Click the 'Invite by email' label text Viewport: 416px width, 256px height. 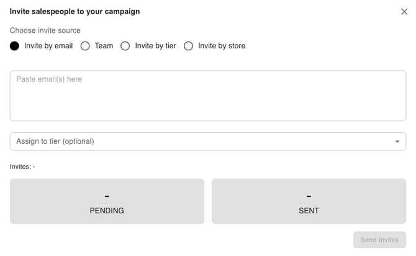tap(48, 46)
